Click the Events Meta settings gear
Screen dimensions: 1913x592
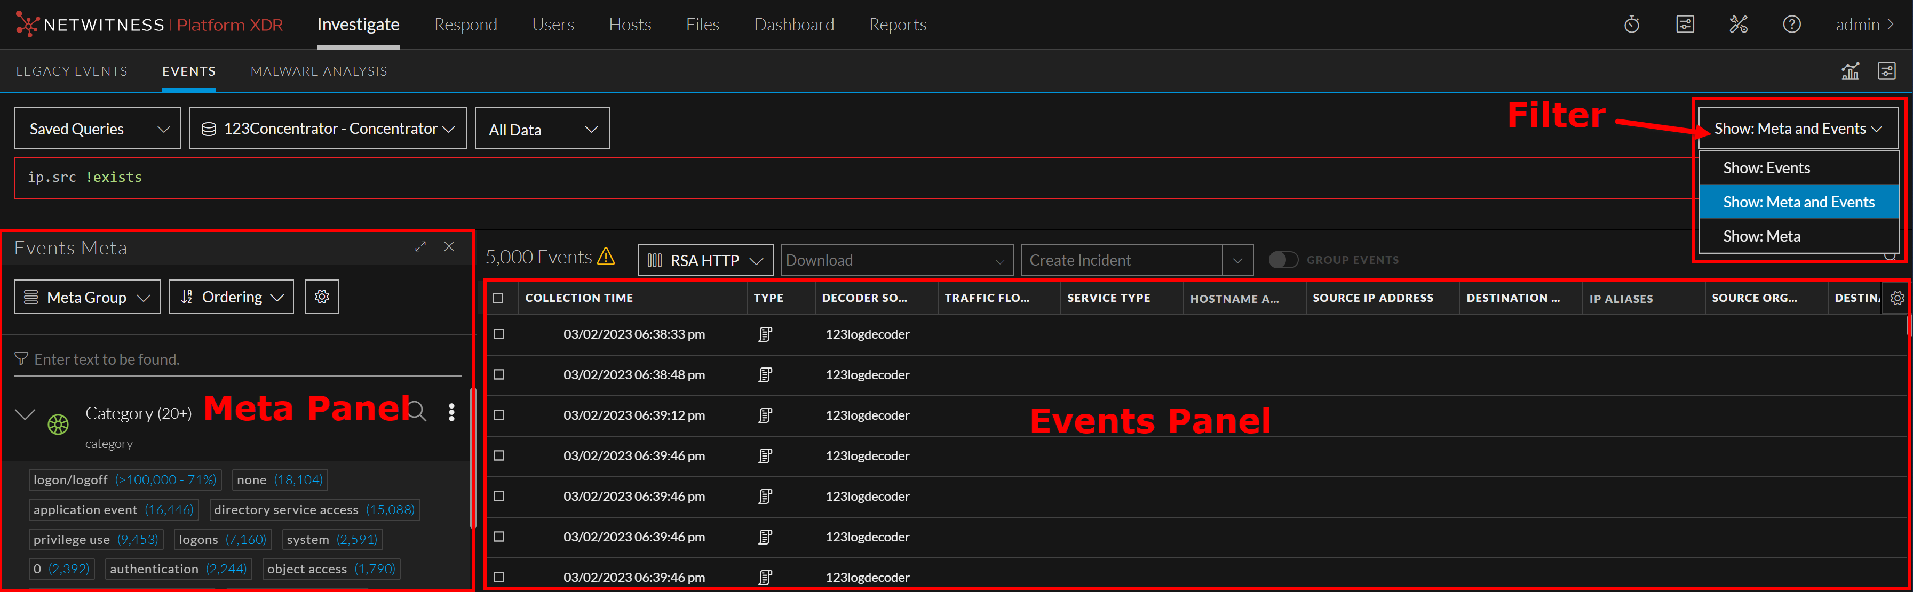click(x=322, y=297)
